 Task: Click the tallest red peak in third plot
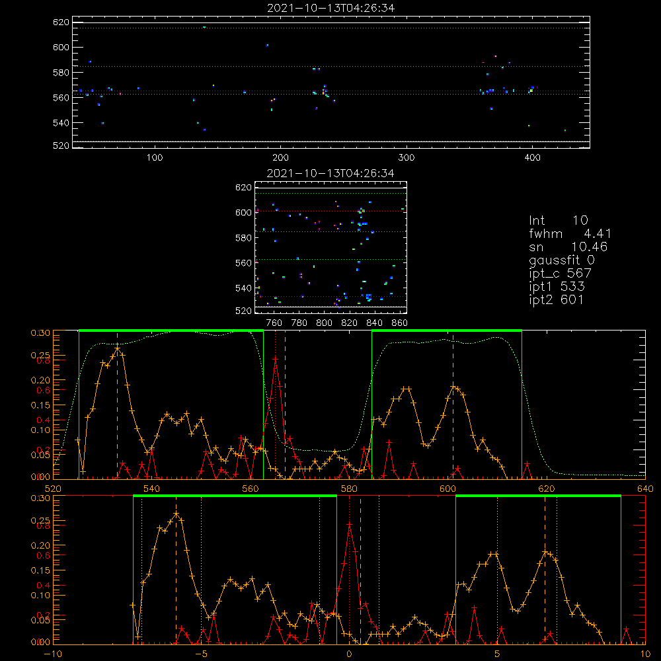coord(275,359)
